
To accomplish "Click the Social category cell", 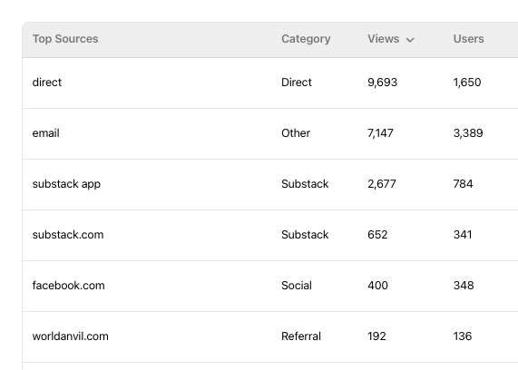I will tap(297, 286).
